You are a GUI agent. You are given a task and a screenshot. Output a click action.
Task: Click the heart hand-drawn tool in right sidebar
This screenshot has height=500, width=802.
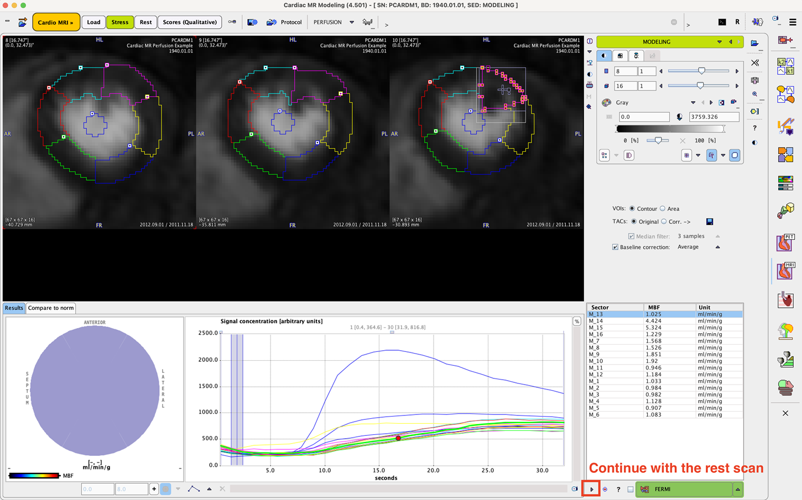pos(785,300)
